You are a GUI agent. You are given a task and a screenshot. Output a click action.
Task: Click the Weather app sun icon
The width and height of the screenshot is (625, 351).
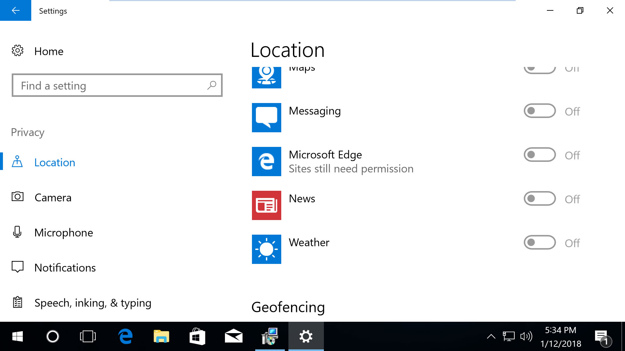(x=266, y=249)
